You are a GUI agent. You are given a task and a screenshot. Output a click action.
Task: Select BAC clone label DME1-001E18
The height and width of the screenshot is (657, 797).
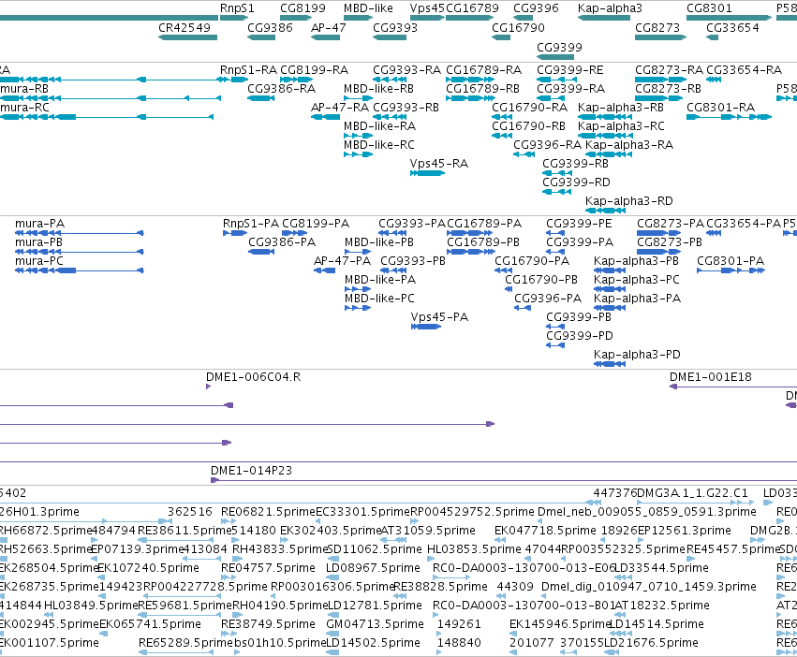711,377
